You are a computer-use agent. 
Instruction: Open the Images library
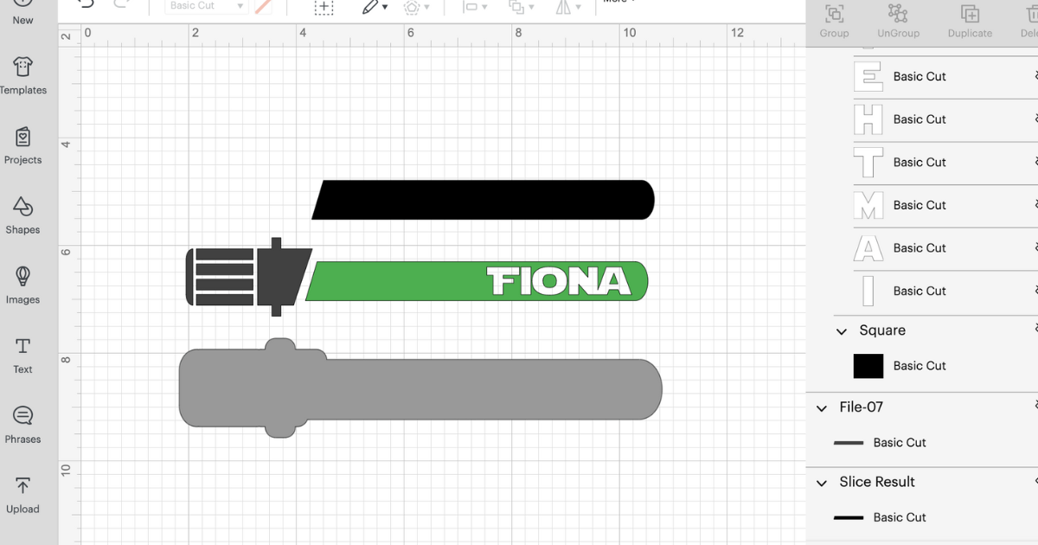coord(23,286)
